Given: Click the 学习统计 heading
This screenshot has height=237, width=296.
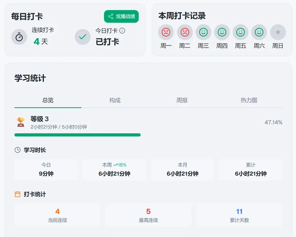Looking at the screenshot, I should [30, 78].
